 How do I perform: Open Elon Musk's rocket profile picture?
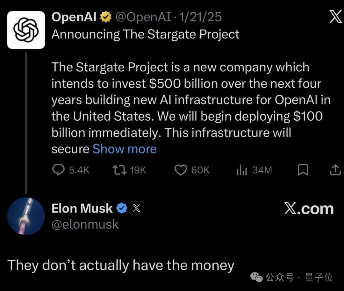[x=25, y=216]
